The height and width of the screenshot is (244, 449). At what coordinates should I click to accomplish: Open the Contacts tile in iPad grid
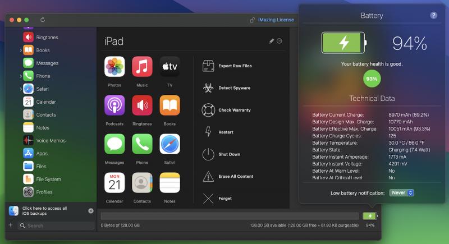tap(142, 182)
